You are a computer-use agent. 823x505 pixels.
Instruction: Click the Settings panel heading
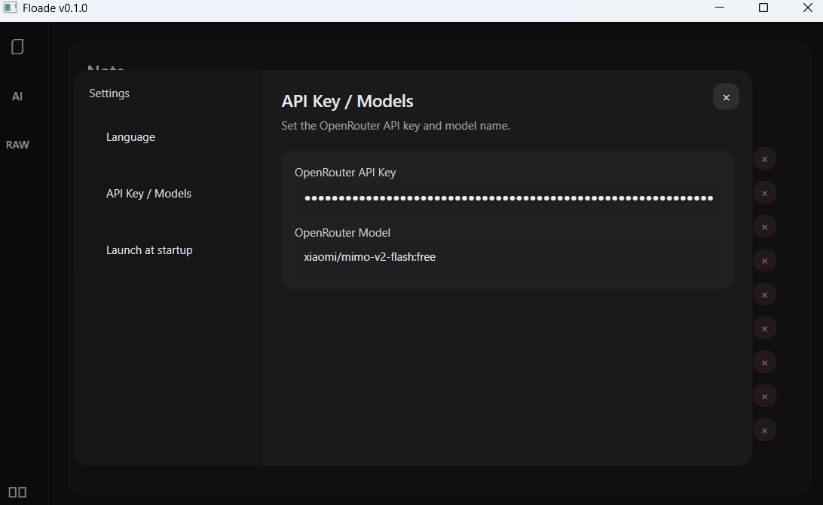(x=109, y=93)
